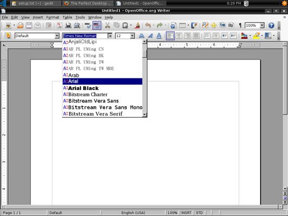Click the Format Paintbrush icon
Screen dimensions: 288x216
tap(137, 25)
